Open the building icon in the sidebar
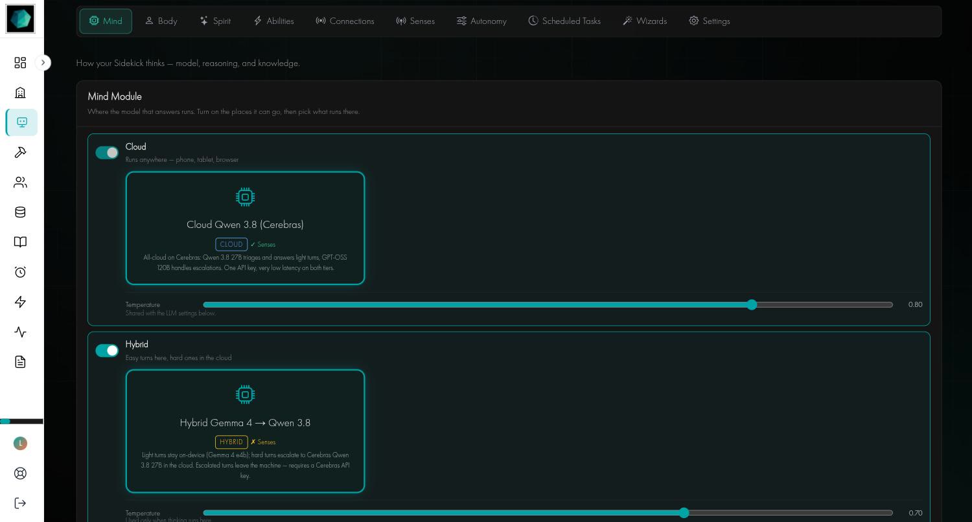The image size is (972, 522). (x=20, y=93)
